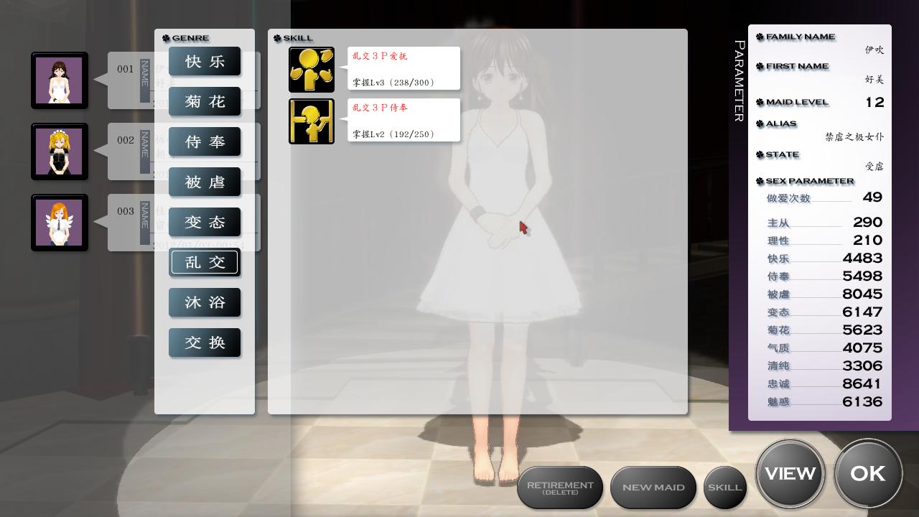The width and height of the screenshot is (919, 517).
Task: Choose the 沐浴 genre button
Action: [205, 303]
